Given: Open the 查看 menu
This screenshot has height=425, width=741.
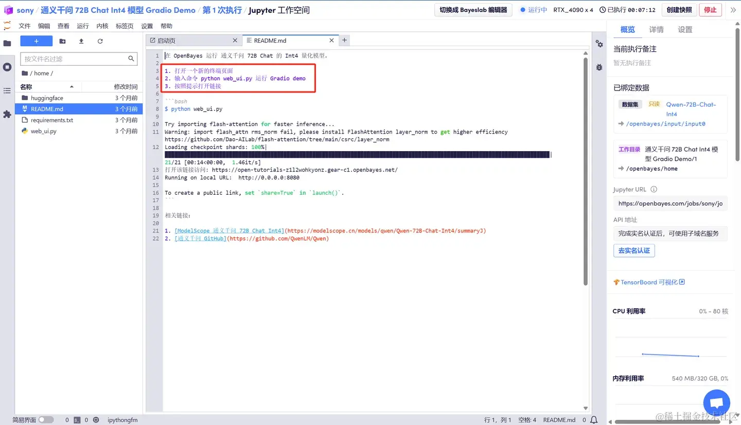Looking at the screenshot, I should [63, 26].
